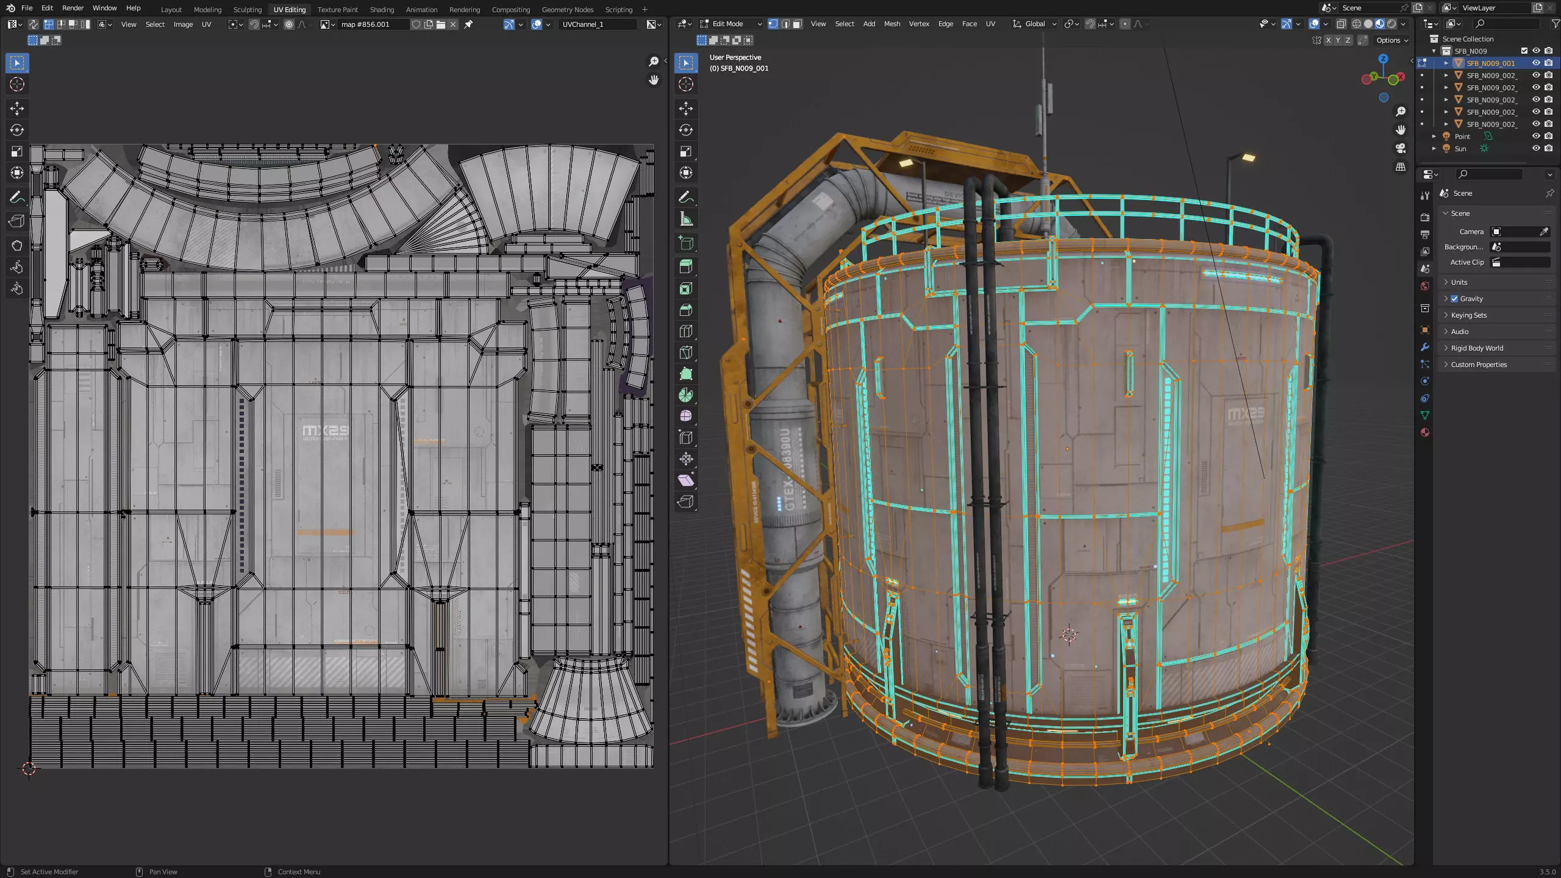The image size is (1561, 878).
Task: Select the Edge Slide tool
Action: pyautogui.click(x=686, y=437)
